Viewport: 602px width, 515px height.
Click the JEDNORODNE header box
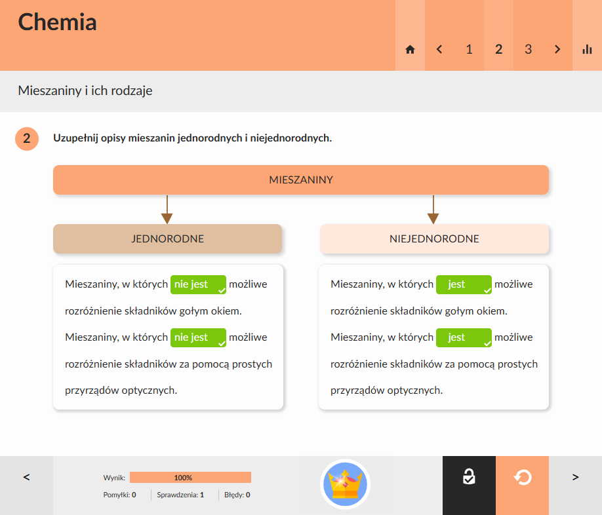coord(167,238)
